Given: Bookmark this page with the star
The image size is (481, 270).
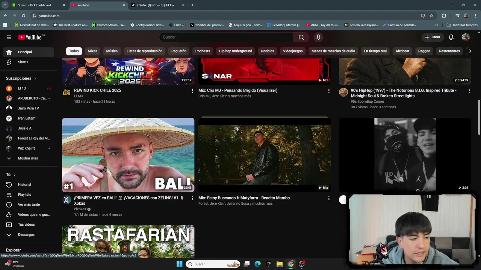Looking at the screenshot, I should (x=431, y=16).
